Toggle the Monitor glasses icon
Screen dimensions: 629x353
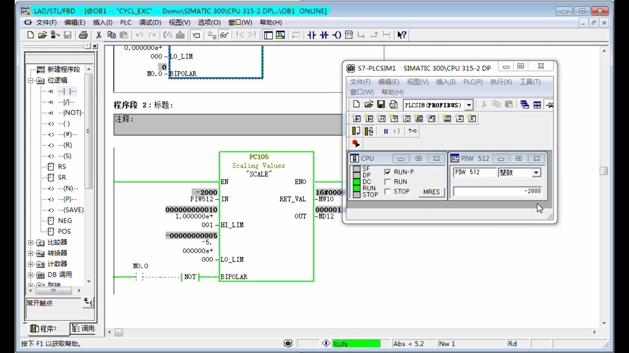tap(225, 35)
